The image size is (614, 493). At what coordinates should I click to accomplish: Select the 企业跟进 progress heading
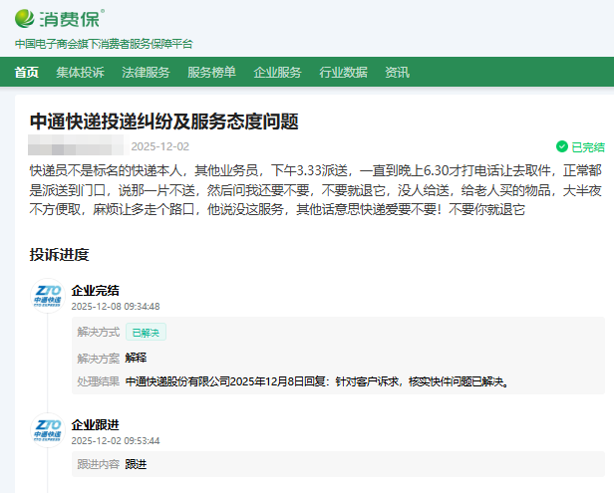tap(96, 424)
